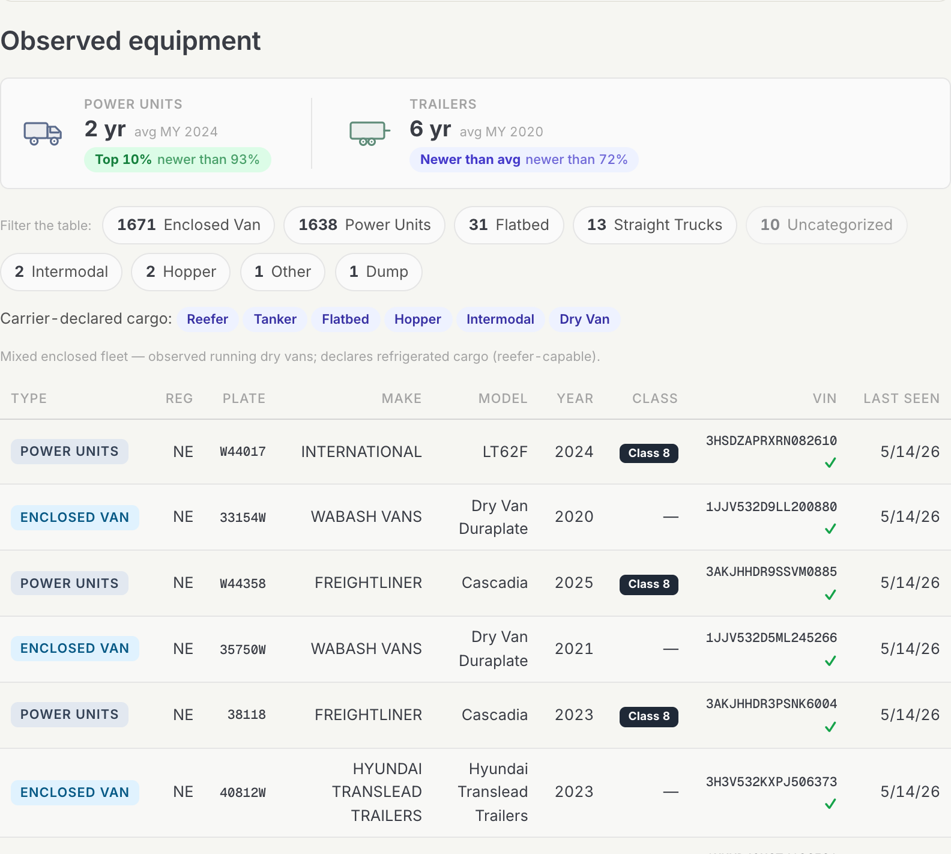Click the year 2025 cell
The image size is (951, 854).
point(574,583)
